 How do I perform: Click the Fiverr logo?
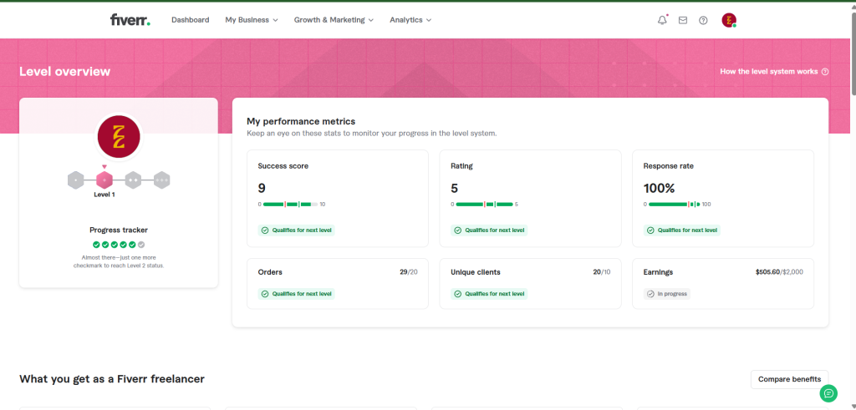[x=130, y=20]
